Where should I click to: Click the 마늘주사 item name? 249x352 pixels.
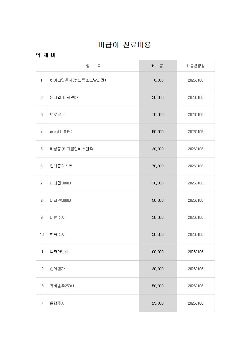[x=57, y=218]
